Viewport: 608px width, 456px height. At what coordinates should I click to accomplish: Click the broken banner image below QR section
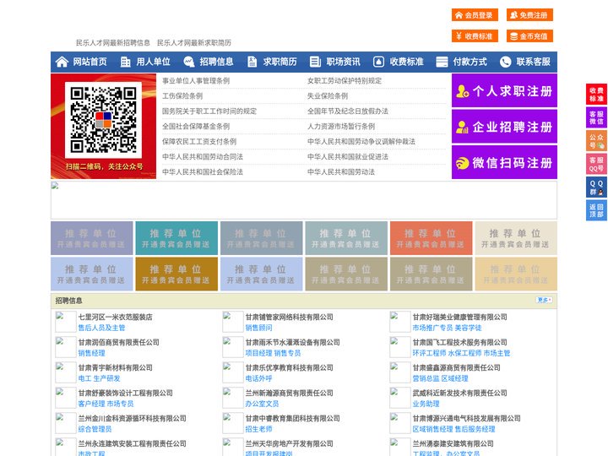point(304,200)
